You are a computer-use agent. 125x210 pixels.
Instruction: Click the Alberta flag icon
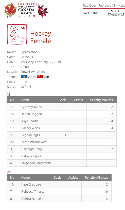tap(24, 77)
